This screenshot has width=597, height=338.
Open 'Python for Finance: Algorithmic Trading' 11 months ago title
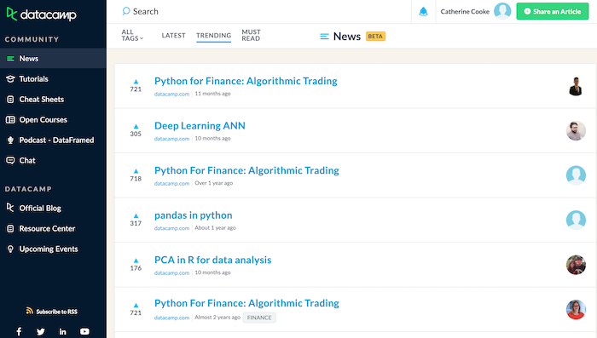click(x=246, y=81)
